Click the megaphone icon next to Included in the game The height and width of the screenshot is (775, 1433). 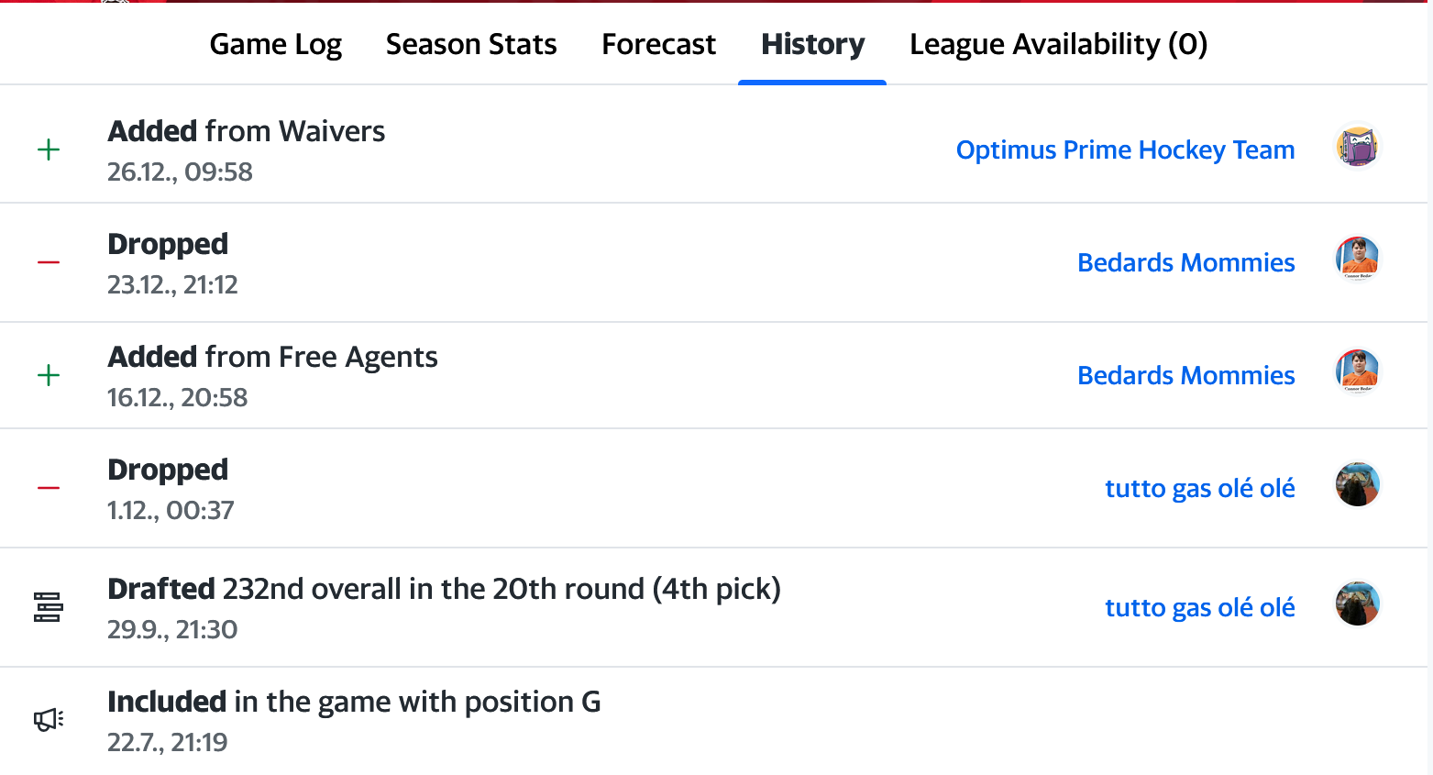pyautogui.click(x=48, y=720)
